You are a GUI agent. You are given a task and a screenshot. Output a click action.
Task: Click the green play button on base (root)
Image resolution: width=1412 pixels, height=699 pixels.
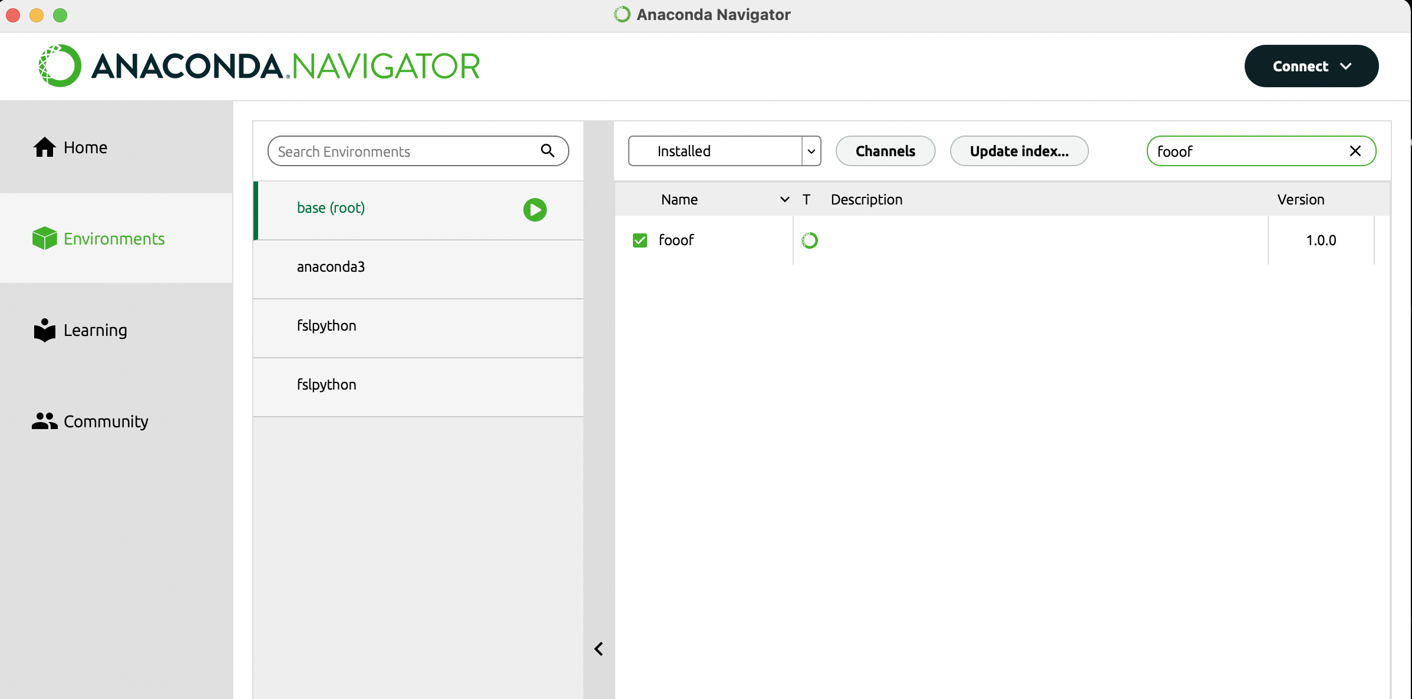pyautogui.click(x=535, y=210)
